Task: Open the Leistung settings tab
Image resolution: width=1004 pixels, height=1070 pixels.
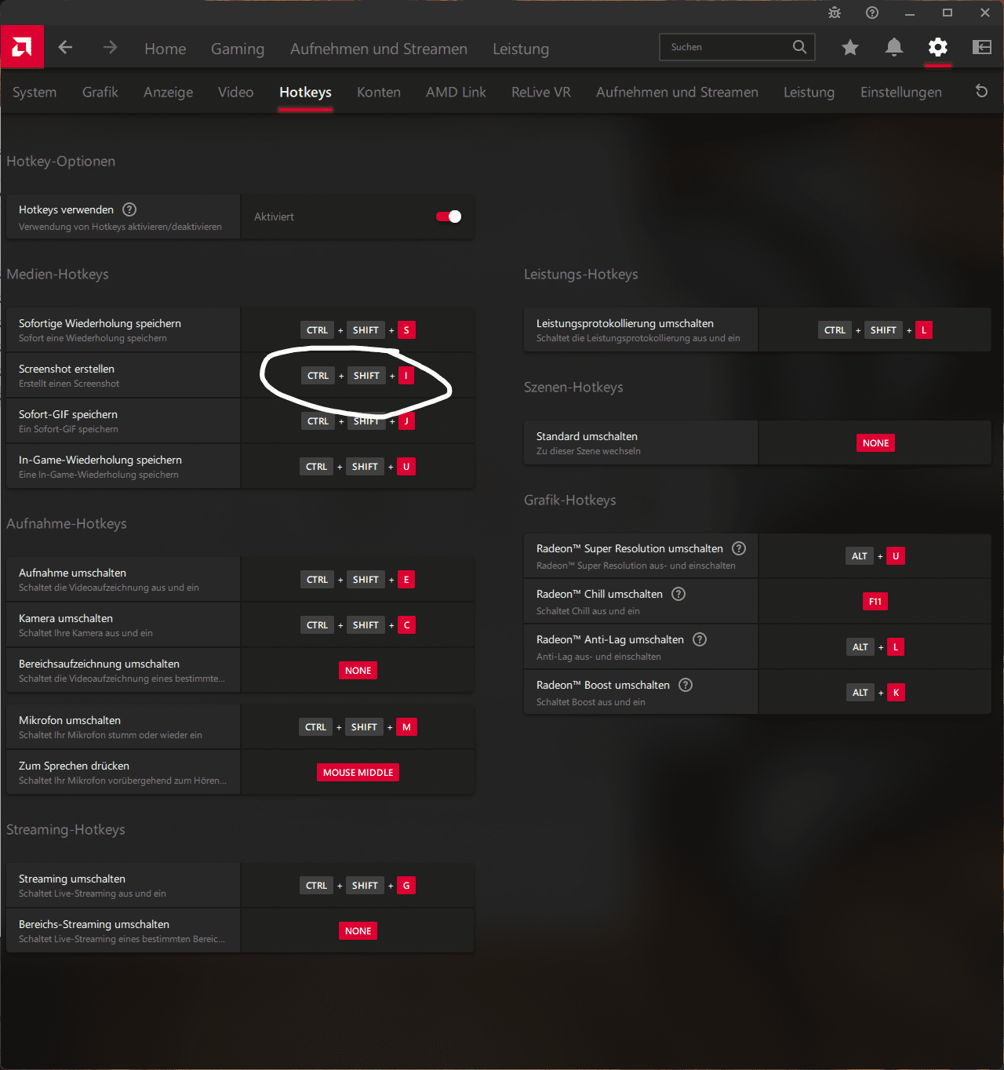Action: point(809,92)
